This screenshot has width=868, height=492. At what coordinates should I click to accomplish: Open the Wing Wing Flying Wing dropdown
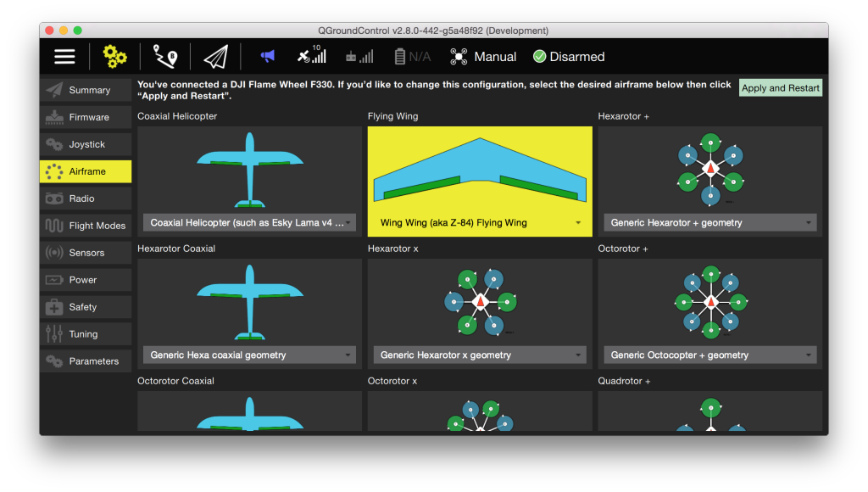480,223
